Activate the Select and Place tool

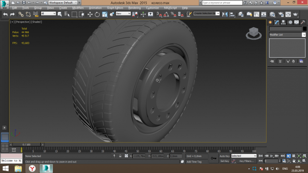point(112,14)
